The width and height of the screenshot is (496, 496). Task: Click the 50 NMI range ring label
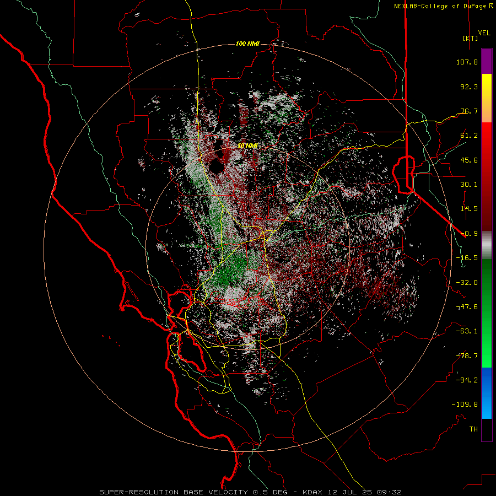click(x=247, y=146)
